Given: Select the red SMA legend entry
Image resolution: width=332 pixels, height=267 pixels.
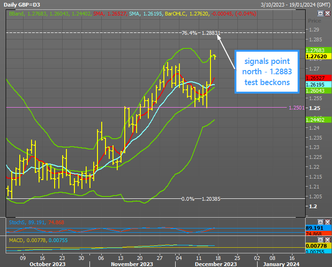Looking at the screenshot, I should pyautogui.click(x=98, y=14).
